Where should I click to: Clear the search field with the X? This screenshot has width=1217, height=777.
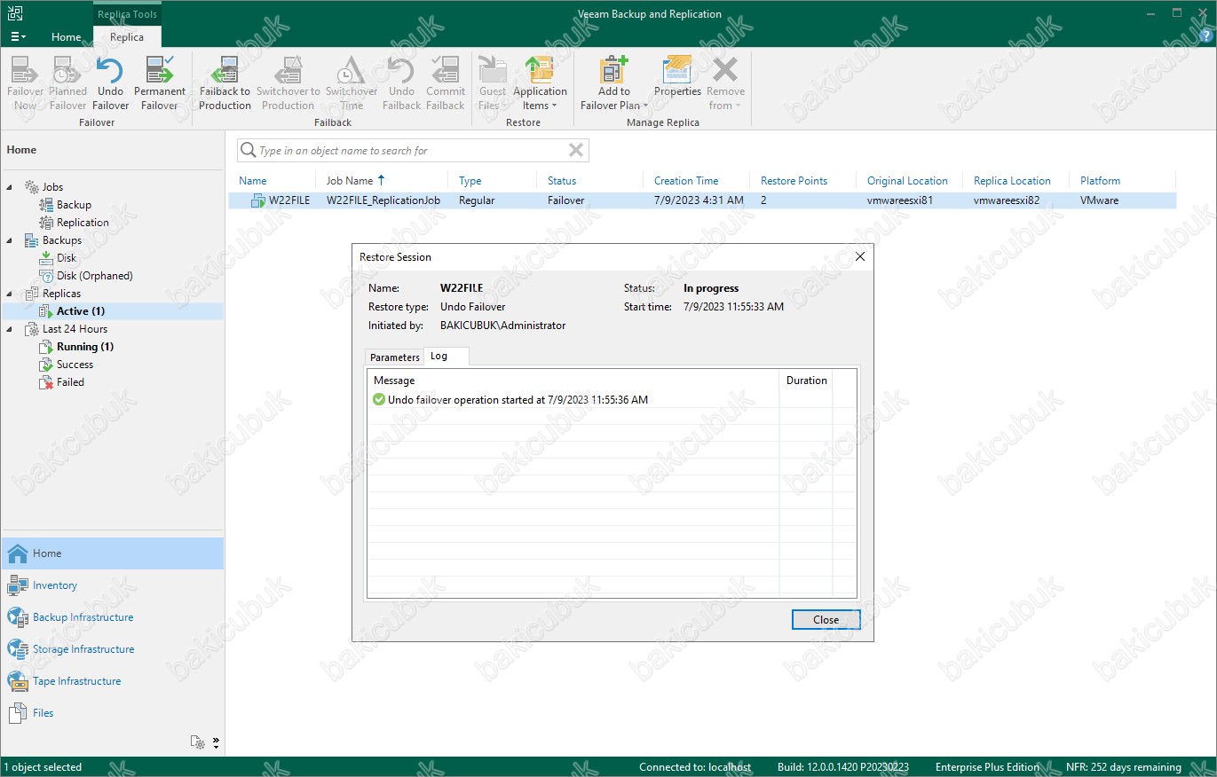tap(576, 151)
